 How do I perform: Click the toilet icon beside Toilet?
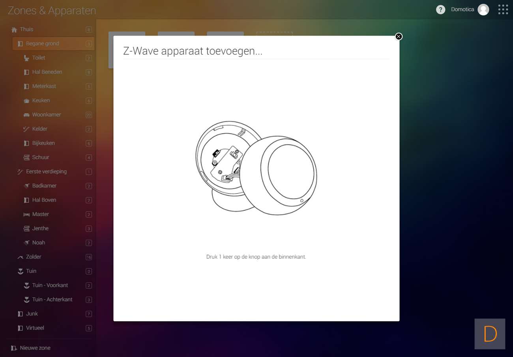coord(26,58)
